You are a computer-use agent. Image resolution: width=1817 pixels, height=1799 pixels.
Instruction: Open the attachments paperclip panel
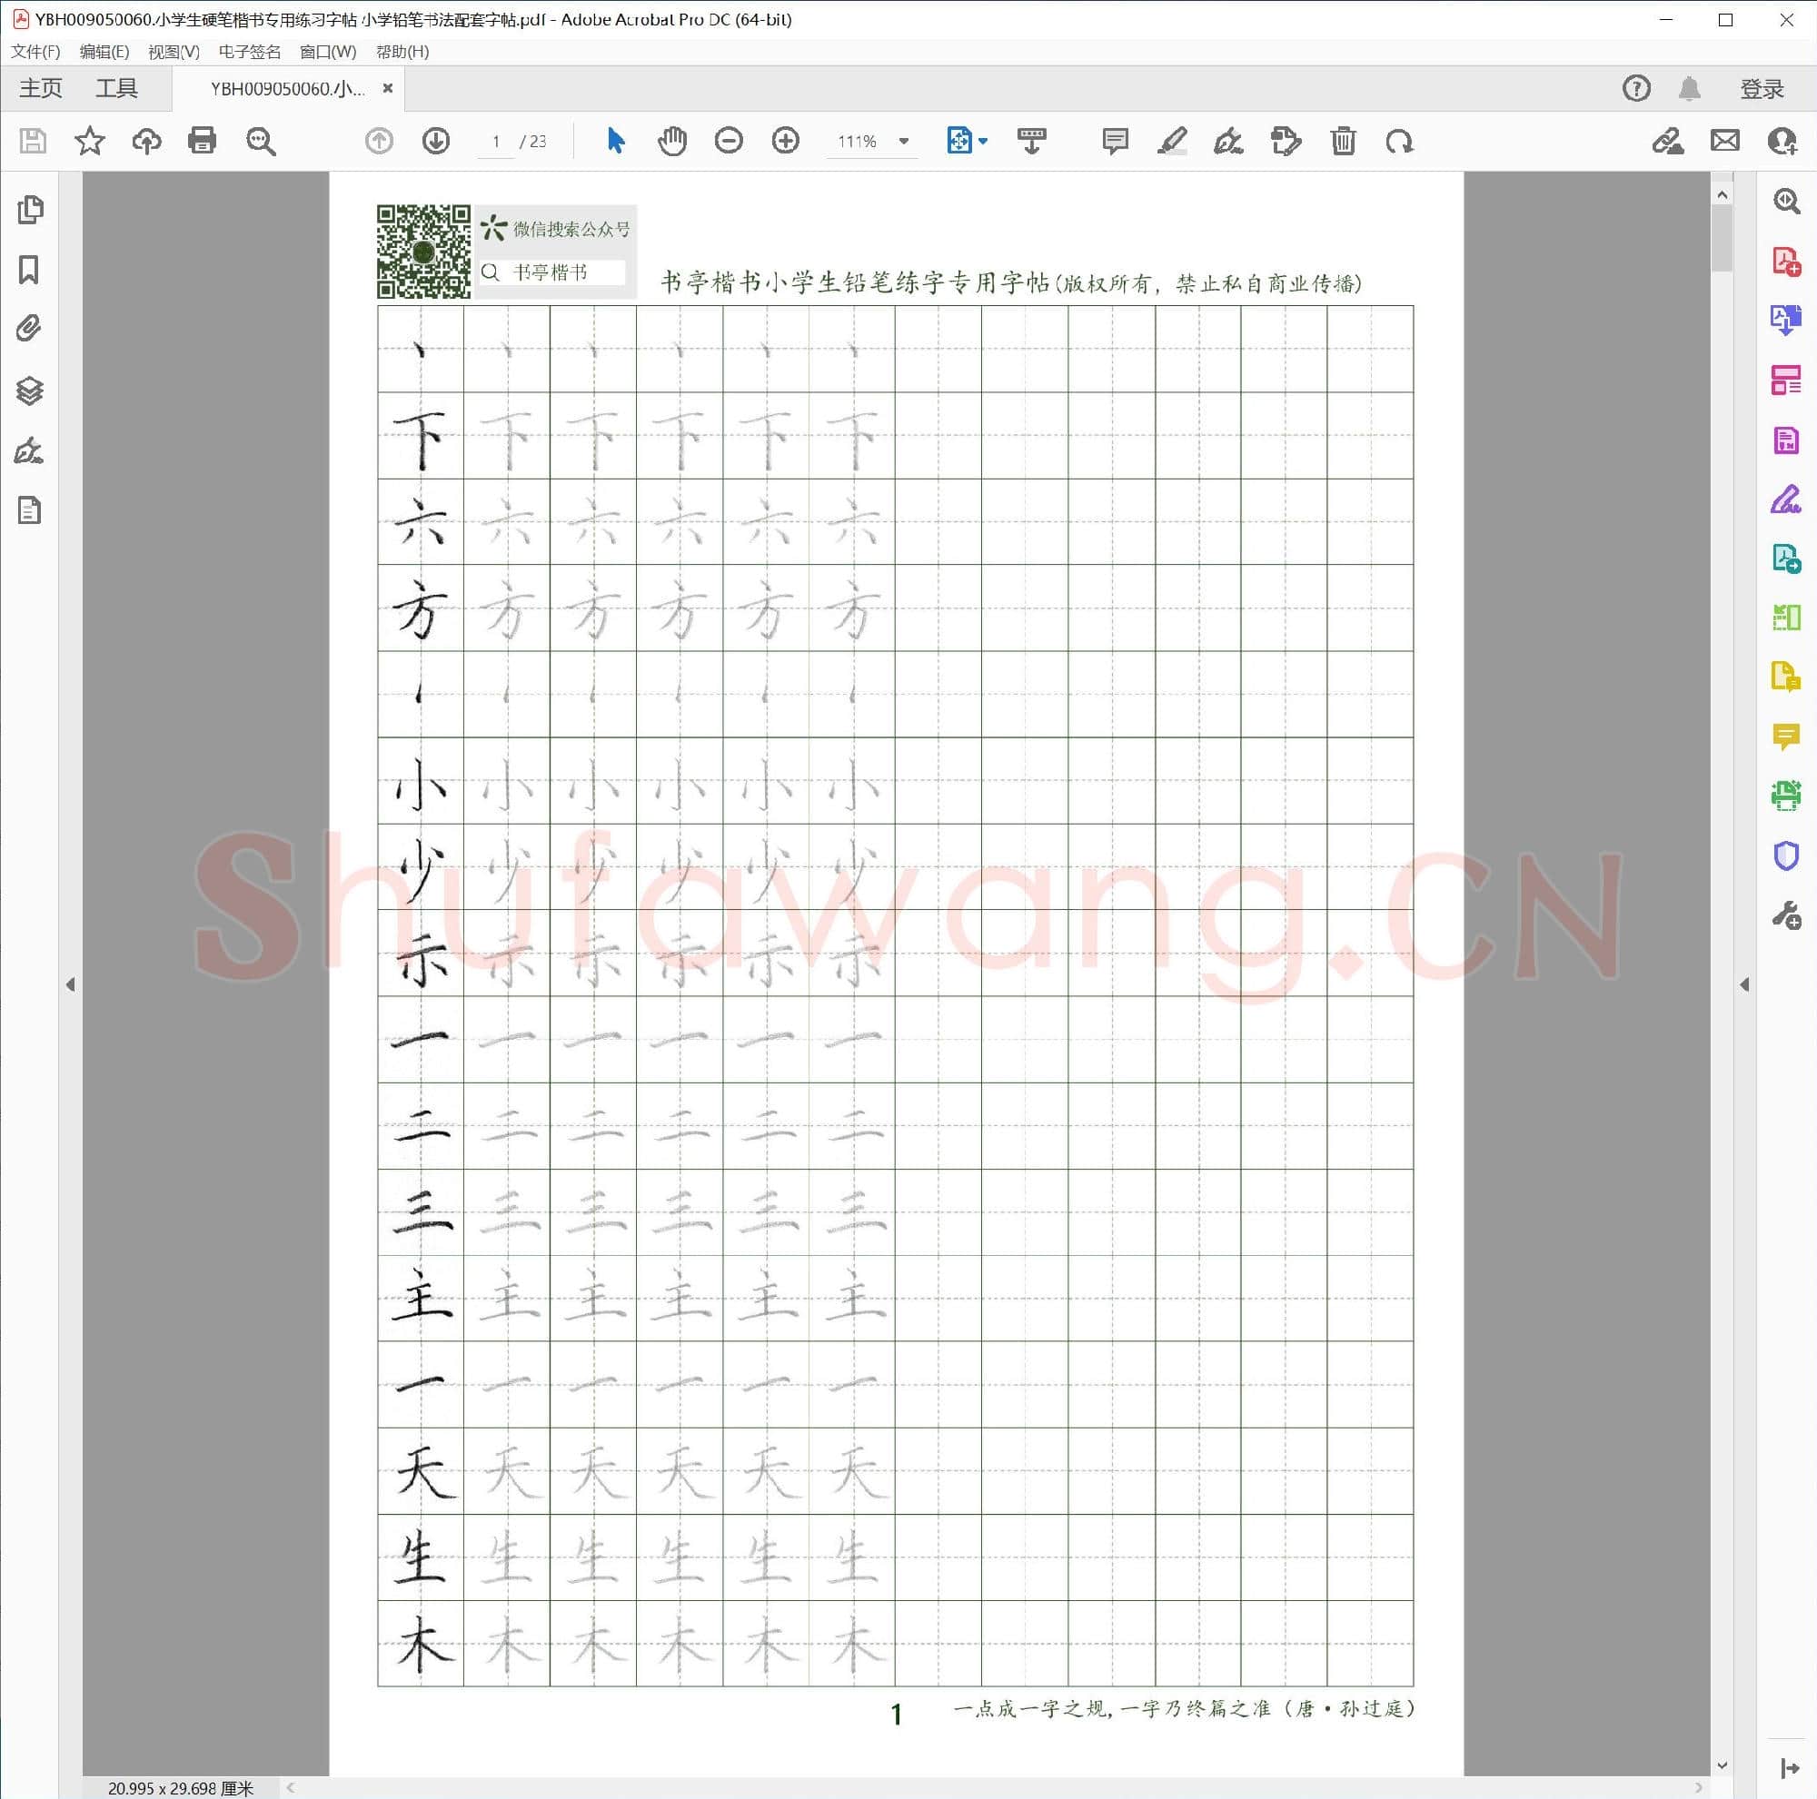pos(30,329)
